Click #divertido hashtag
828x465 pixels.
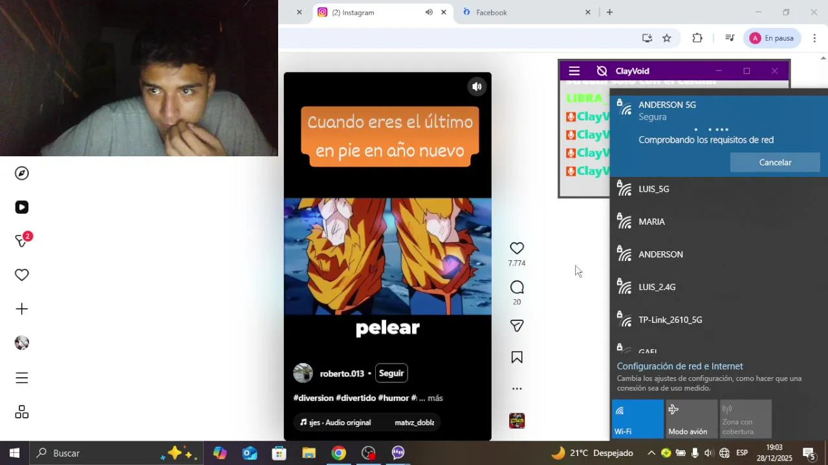coord(356,398)
